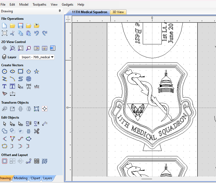Select the Draw Text tool
The image size is (216, 183).
click(4, 86)
